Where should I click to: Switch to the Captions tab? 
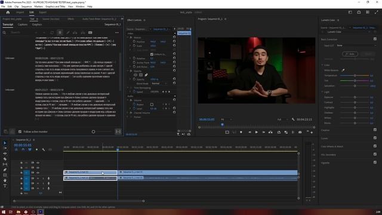(x=23, y=24)
